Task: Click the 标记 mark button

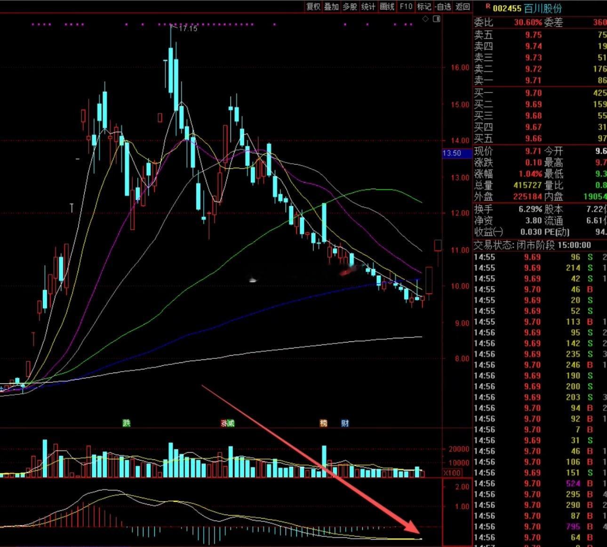Action: (x=424, y=7)
